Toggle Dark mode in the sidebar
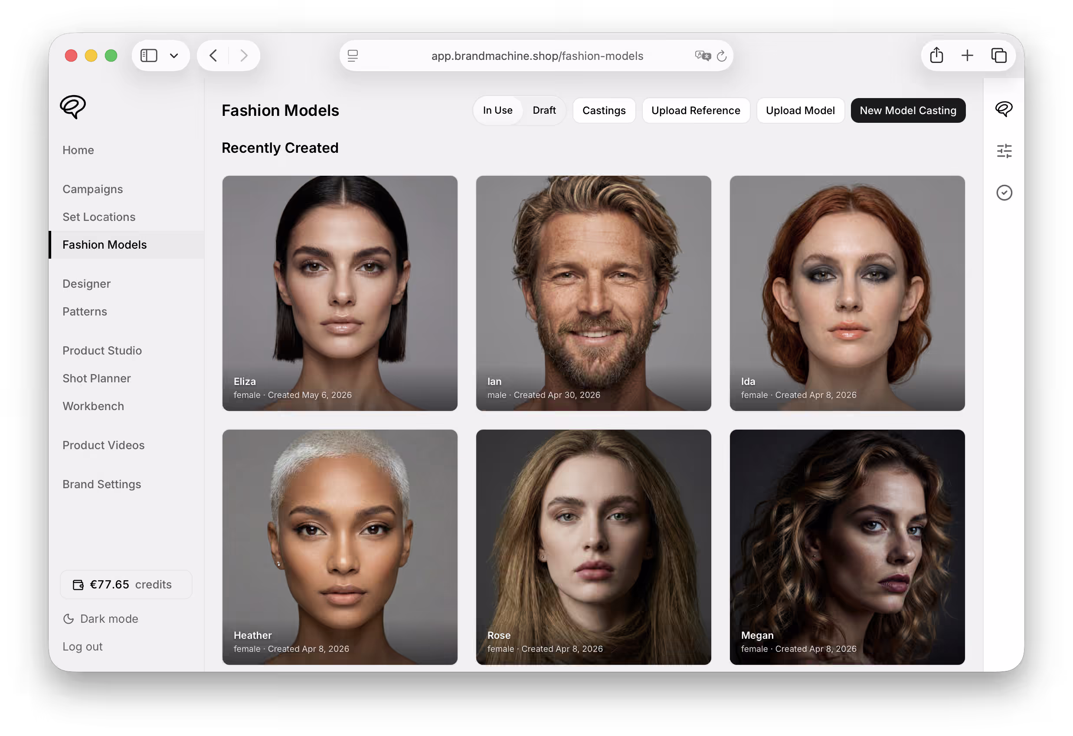1073x736 pixels. [x=100, y=618]
